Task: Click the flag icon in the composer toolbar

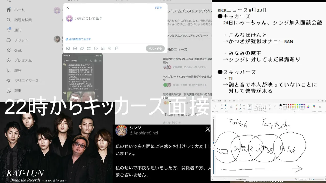Action: click(x=117, y=49)
